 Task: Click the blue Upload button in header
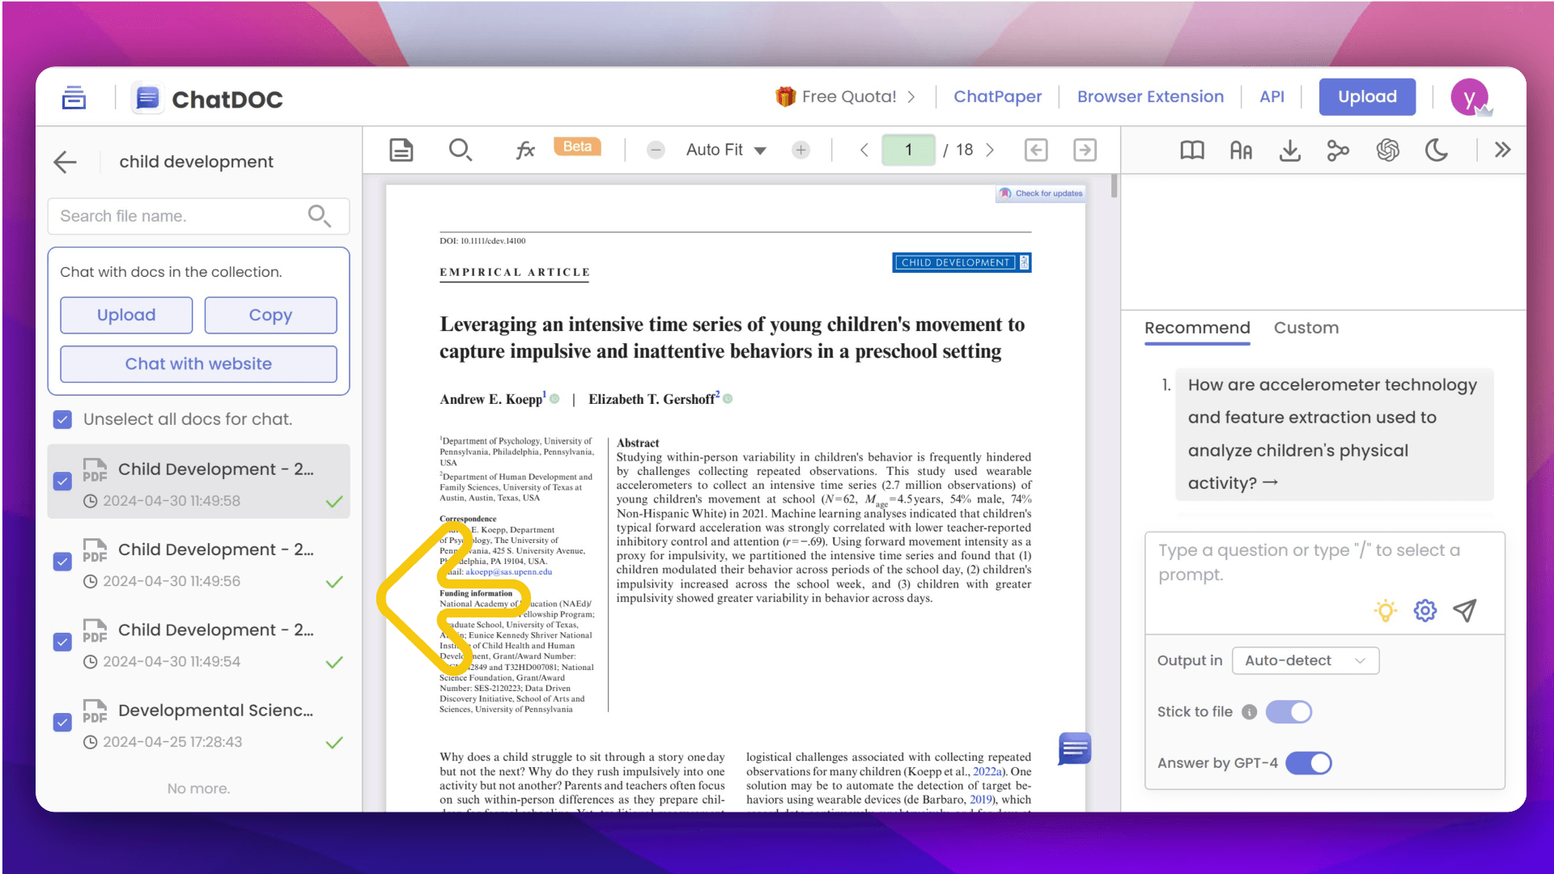coord(1366,96)
